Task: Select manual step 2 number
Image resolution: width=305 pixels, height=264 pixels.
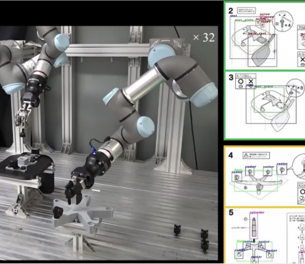Action: [231, 11]
